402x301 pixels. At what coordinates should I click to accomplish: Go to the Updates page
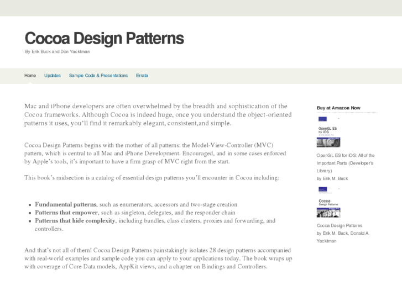(x=53, y=76)
